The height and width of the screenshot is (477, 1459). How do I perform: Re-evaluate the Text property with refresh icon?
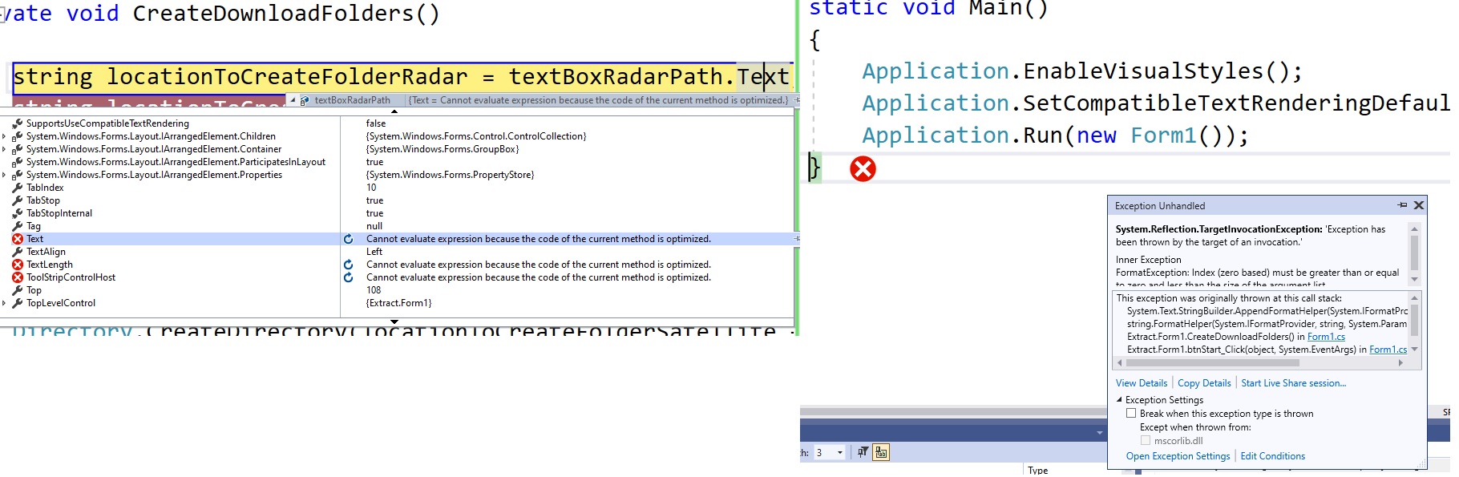point(349,239)
